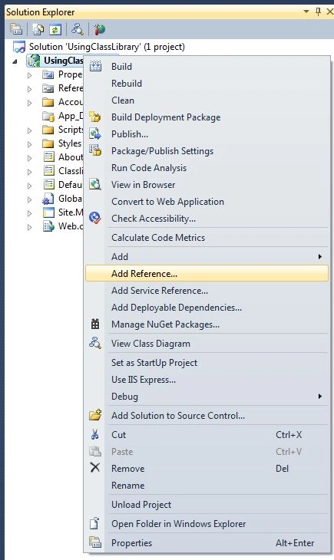Click the Refresh toolbar icon
The height and width of the screenshot is (560, 334).
[x=55, y=29]
